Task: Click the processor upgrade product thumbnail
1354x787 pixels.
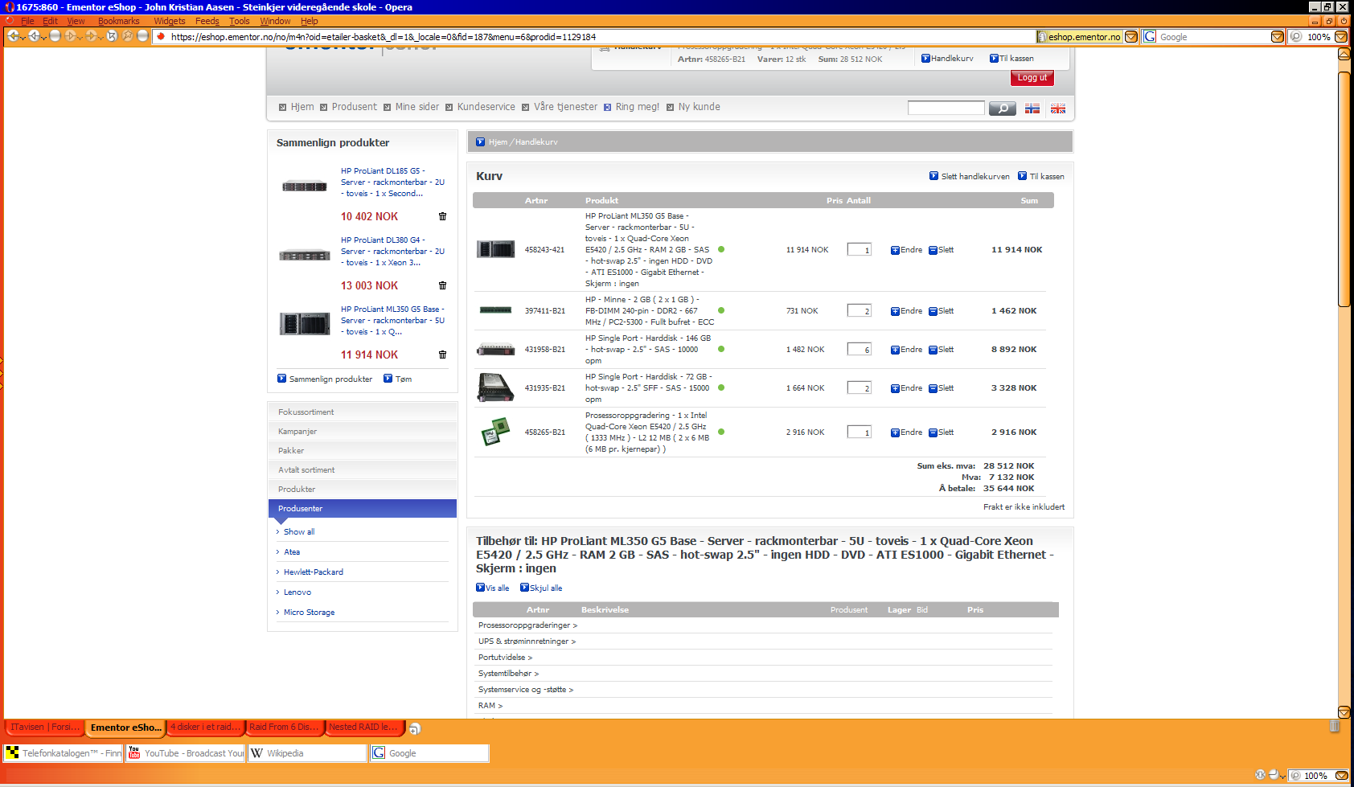Action: tap(495, 432)
